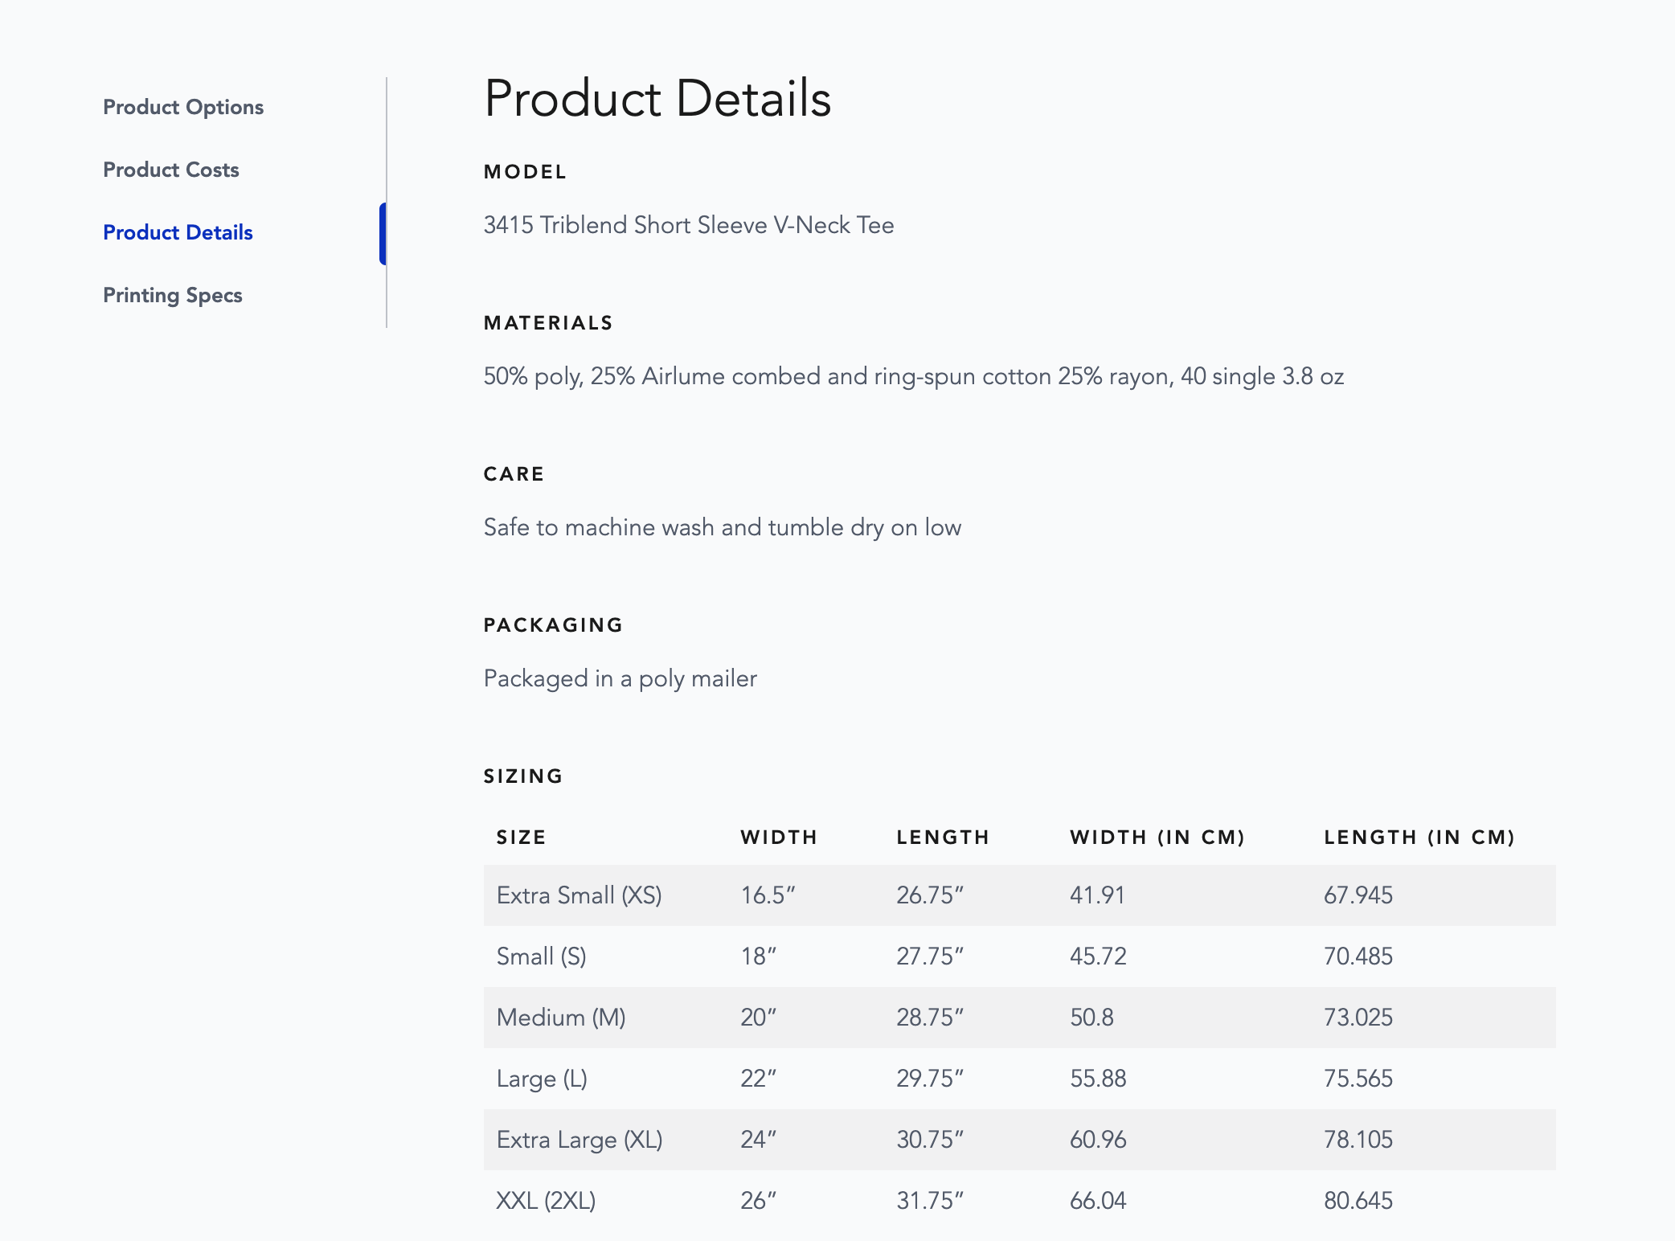The height and width of the screenshot is (1241, 1675).
Task: Click the 30.75″ length cell
Action: (x=931, y=1140)
